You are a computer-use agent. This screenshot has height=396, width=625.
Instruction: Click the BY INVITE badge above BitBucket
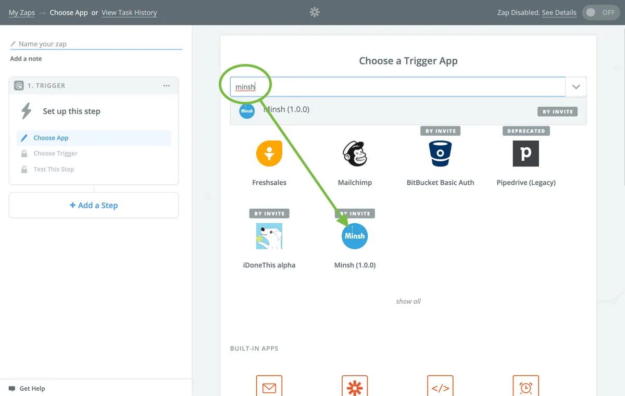coord(441,131)
